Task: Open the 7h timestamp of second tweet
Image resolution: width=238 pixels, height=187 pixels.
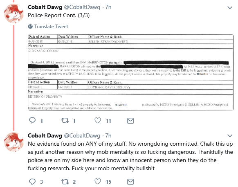Action: (108, 135)
